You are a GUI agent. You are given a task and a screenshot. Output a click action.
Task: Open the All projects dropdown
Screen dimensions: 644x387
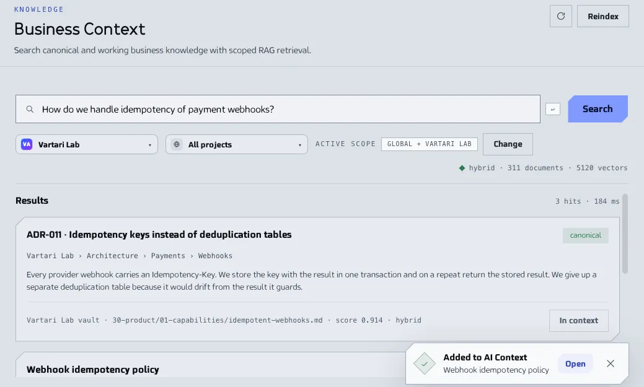coord(237,144)
